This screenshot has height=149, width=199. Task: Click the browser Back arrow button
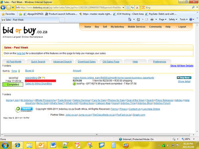click(x=3, y=8)
